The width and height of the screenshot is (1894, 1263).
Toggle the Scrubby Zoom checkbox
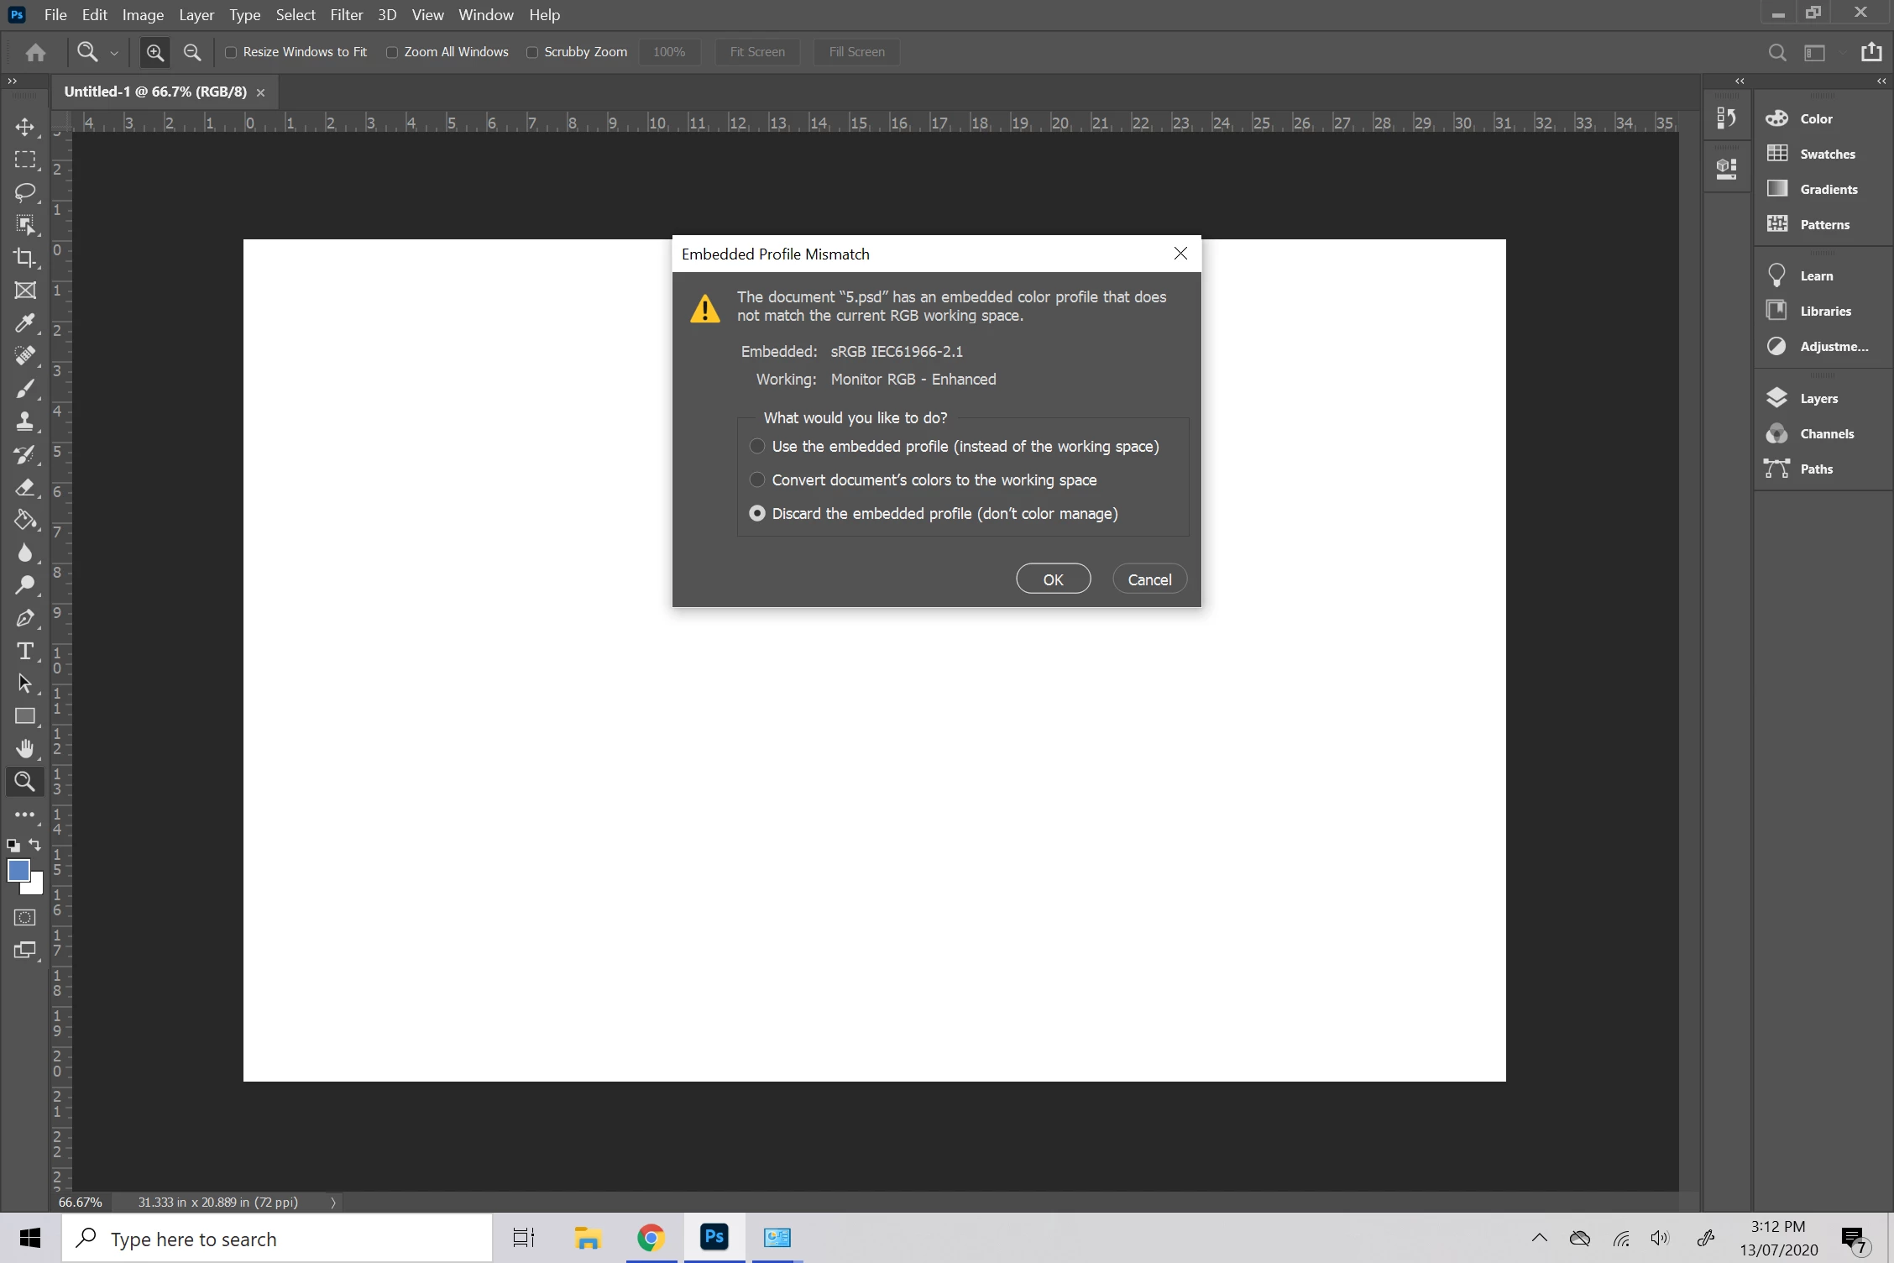pyautogui.click(x=532, y=52)
